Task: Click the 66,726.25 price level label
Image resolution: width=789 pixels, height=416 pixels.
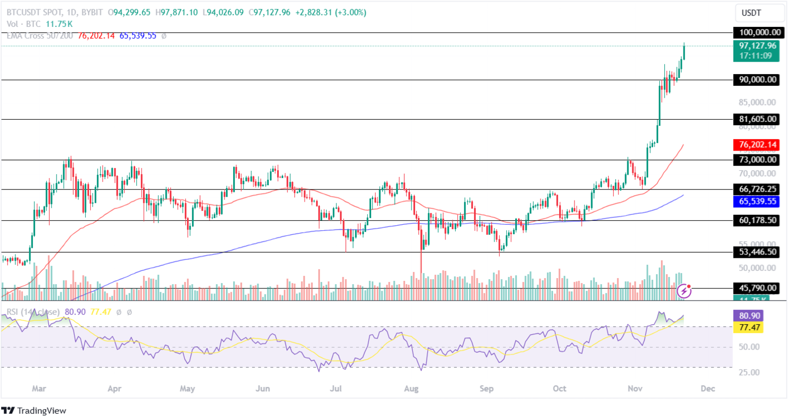Action: (758, 189)
